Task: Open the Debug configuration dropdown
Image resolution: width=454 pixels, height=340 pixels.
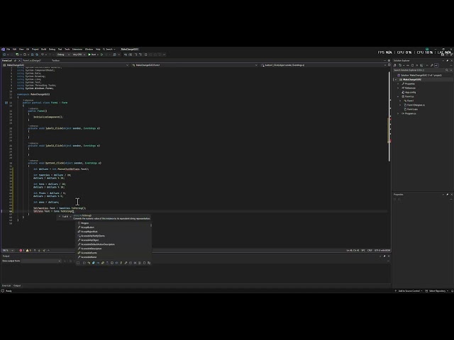Action: (63, 55)
